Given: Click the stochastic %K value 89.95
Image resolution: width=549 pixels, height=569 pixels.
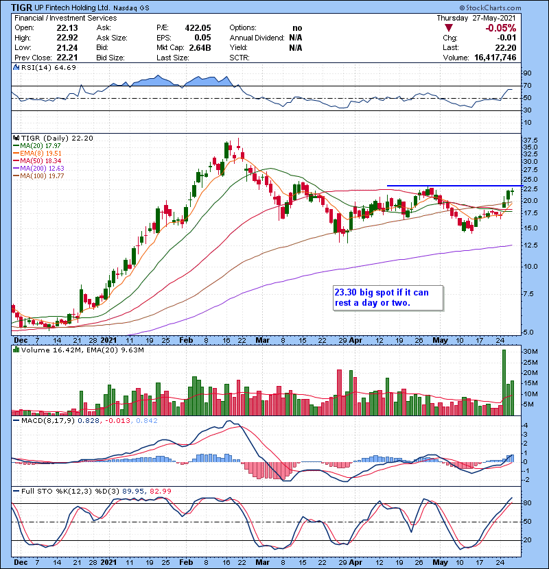Looking at the screenshot, I should click(x=133, y=491).
